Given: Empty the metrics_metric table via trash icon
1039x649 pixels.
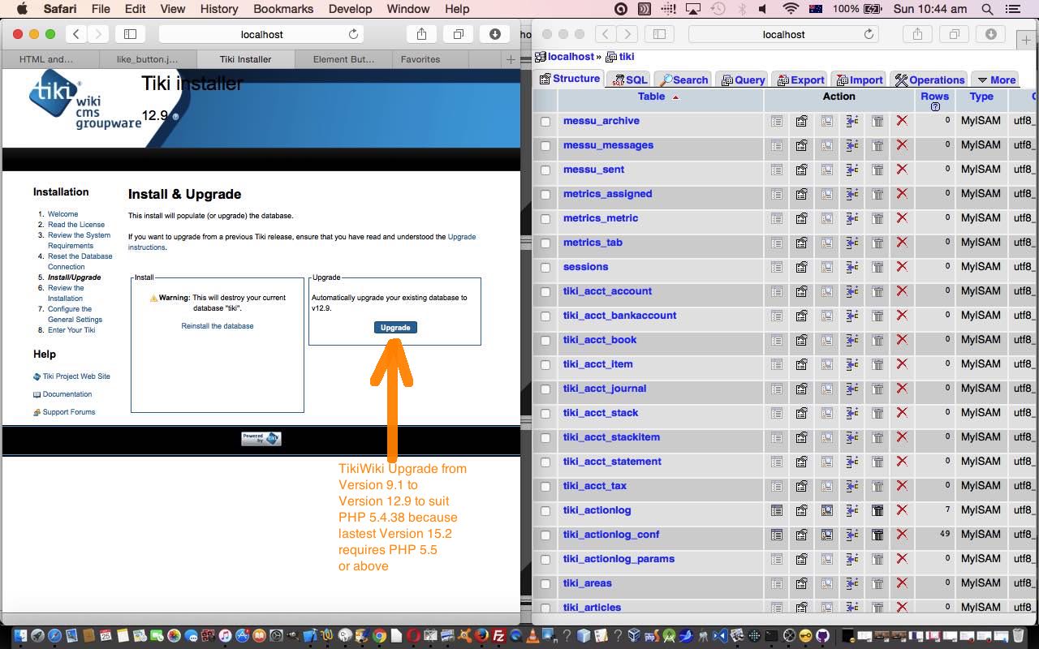Looking at the screenshot, I should coord(877,218).
